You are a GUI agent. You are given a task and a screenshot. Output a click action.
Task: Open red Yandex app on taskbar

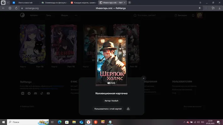coord(96,122)
